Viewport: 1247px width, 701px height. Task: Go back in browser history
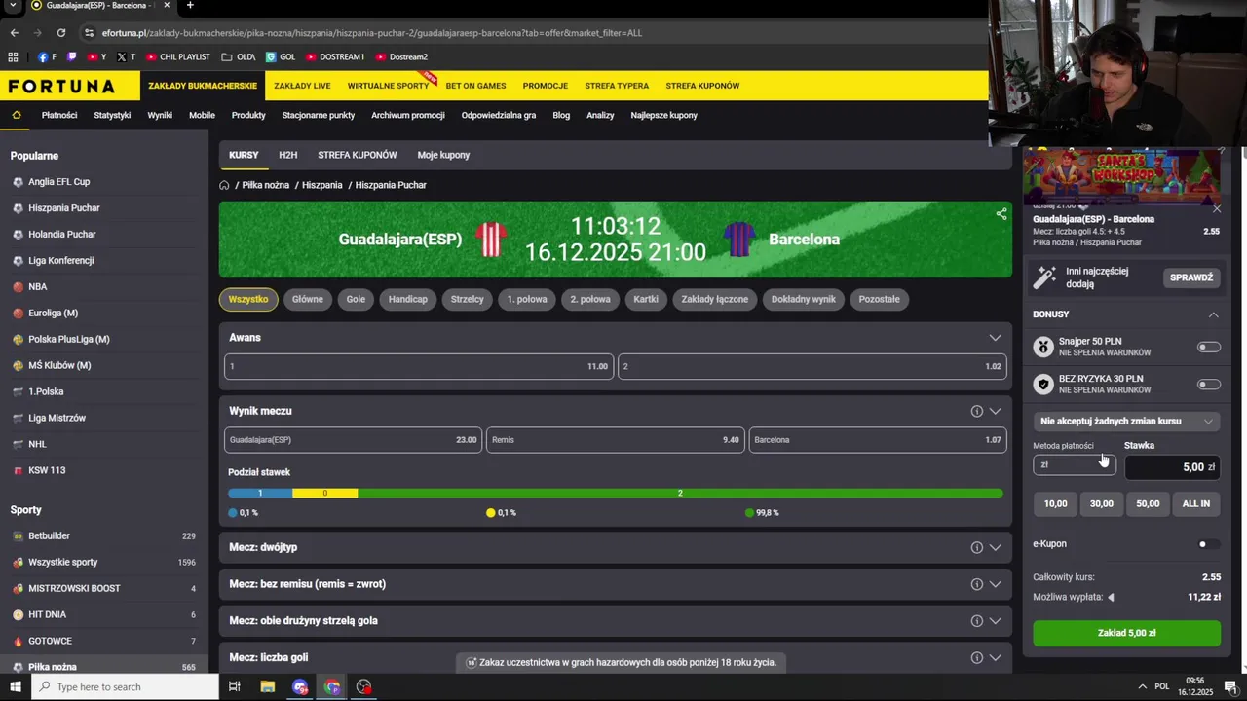point(14,32)
